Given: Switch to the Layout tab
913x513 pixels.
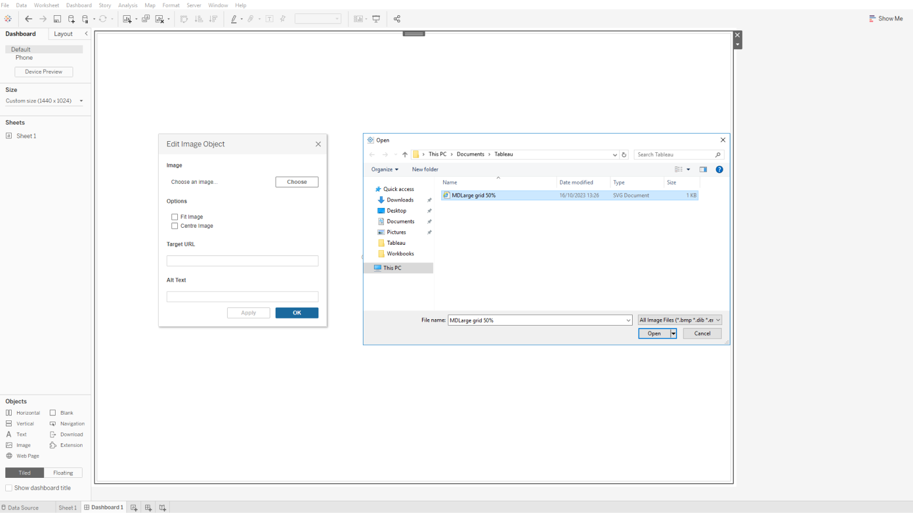Looking at the screenshot, I should pyautogui.click(x=64, y=33).
